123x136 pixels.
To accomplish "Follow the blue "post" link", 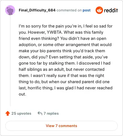I will click(87, 10).
